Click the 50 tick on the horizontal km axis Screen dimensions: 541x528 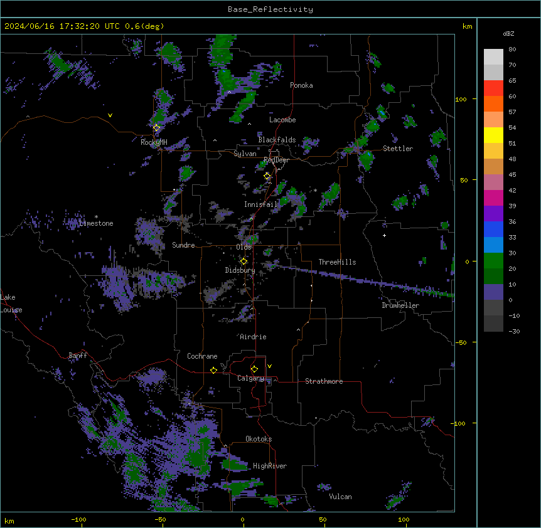tap(323, 519)
